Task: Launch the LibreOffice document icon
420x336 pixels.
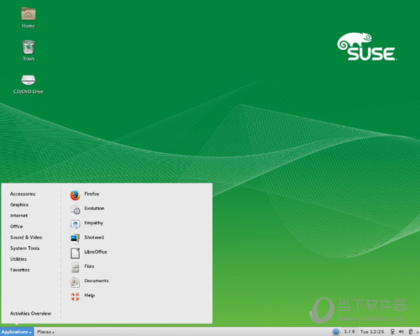Action: click(76, 253)
